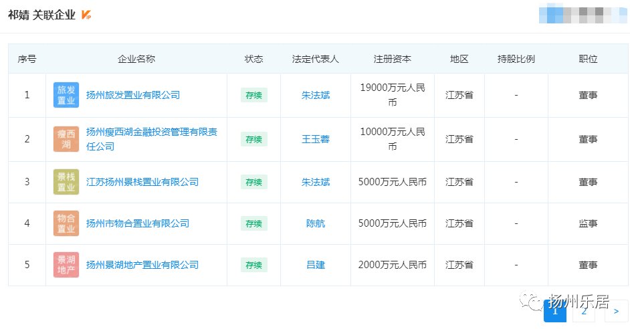Select 董事 position in 景湖地产 row
This screenshot has height=329, width=630.
coord(588,265)
